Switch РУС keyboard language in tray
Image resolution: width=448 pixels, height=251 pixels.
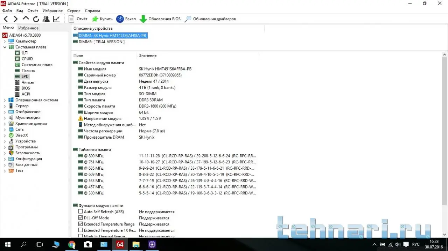416,244
